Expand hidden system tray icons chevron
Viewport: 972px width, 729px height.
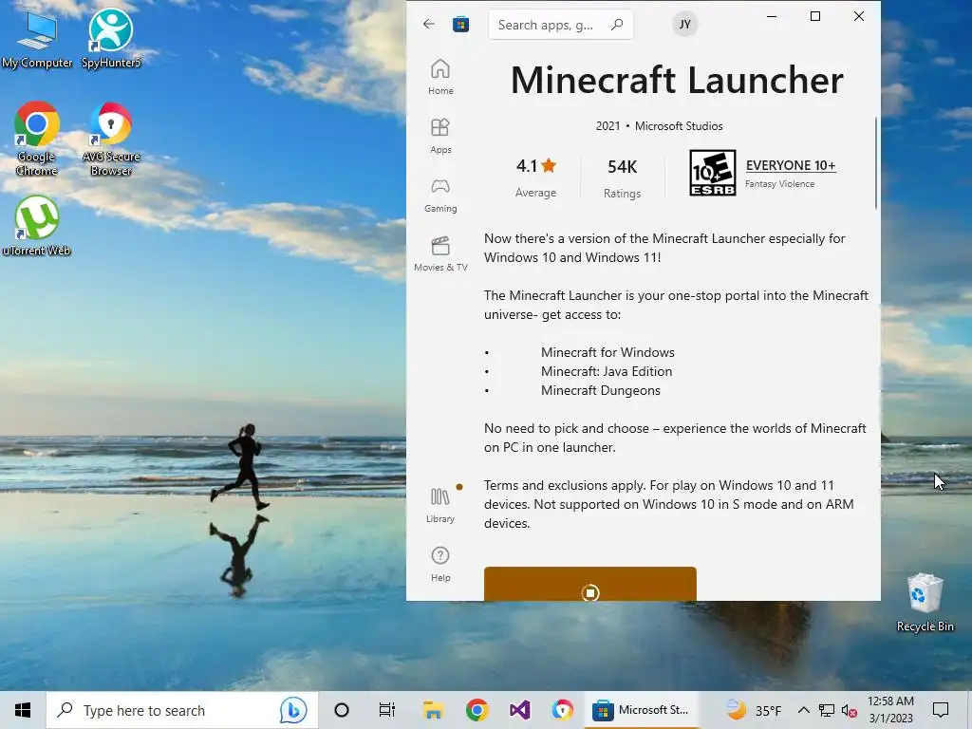[803, 710]
